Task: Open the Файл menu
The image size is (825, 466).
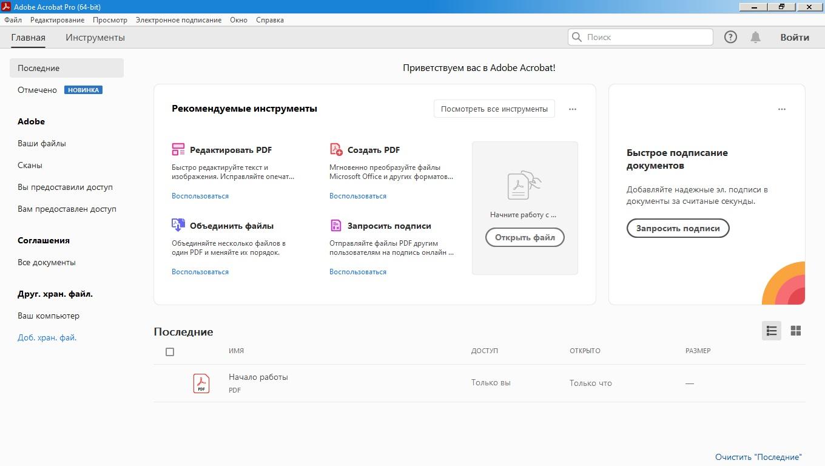Action: [13, 20]
